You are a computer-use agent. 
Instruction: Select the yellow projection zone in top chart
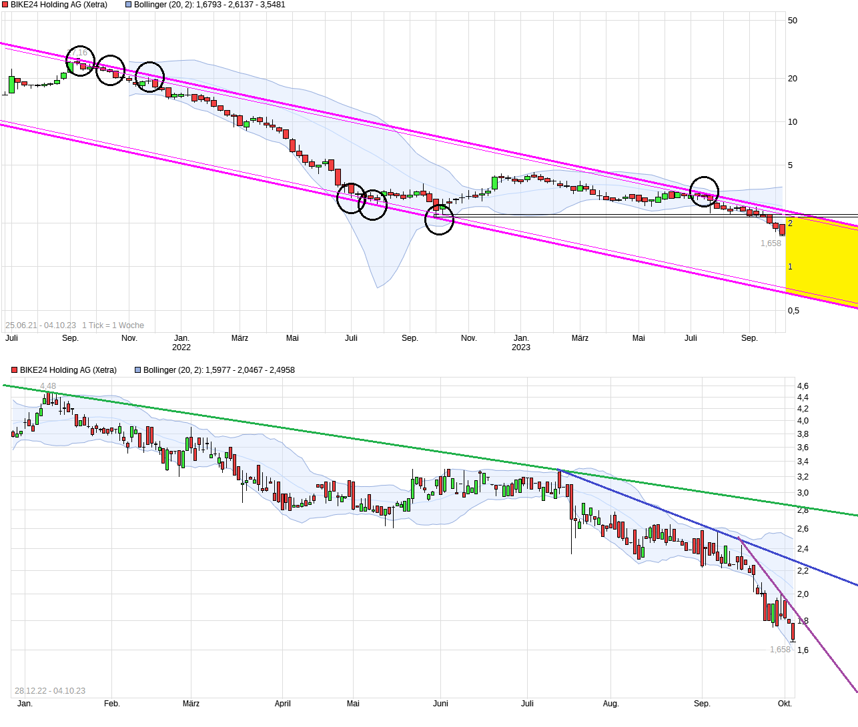[x=822, y=260]
